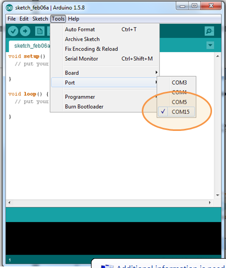Click the horizontal scroll right arrow
The width and height of the screenshot is (226, 268).
[209, 203]
